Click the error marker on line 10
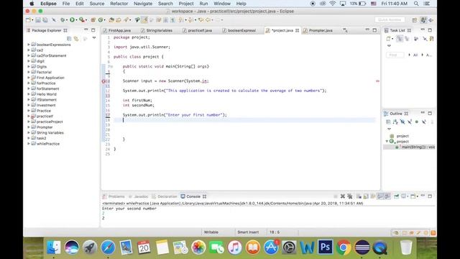The height and width of the screenshot is (259, 460). pyautogui.click(x=103, y=81)
